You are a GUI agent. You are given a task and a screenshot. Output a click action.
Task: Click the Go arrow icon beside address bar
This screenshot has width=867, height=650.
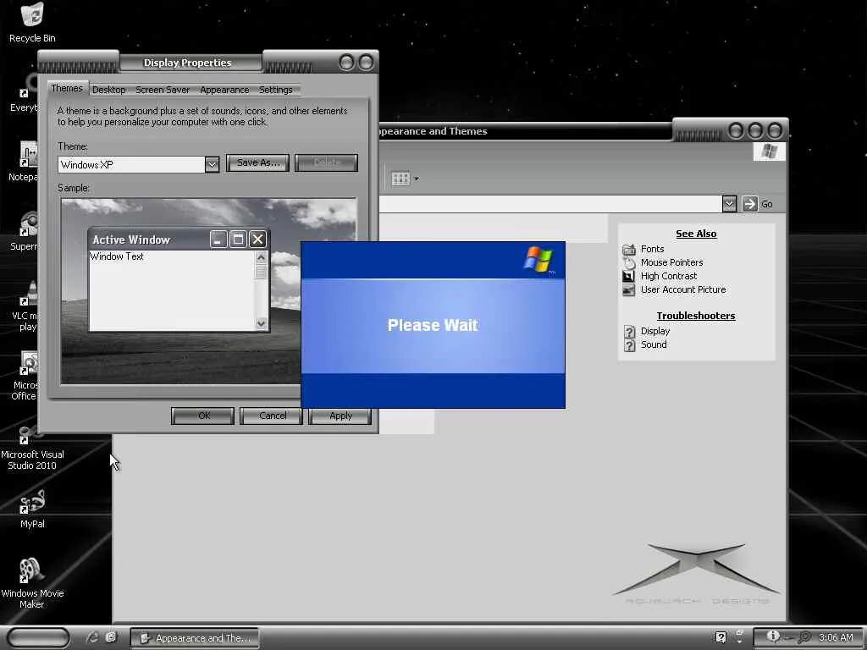[749, 203]
